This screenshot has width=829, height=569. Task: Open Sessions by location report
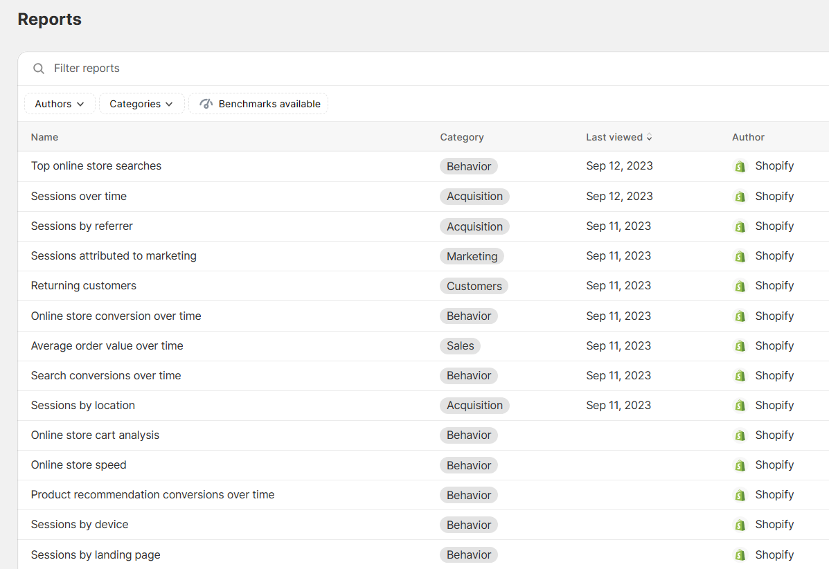coord(83,405)
